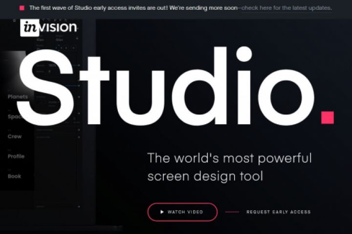Click the announcement text about early access invites

[x=133, y=8]
